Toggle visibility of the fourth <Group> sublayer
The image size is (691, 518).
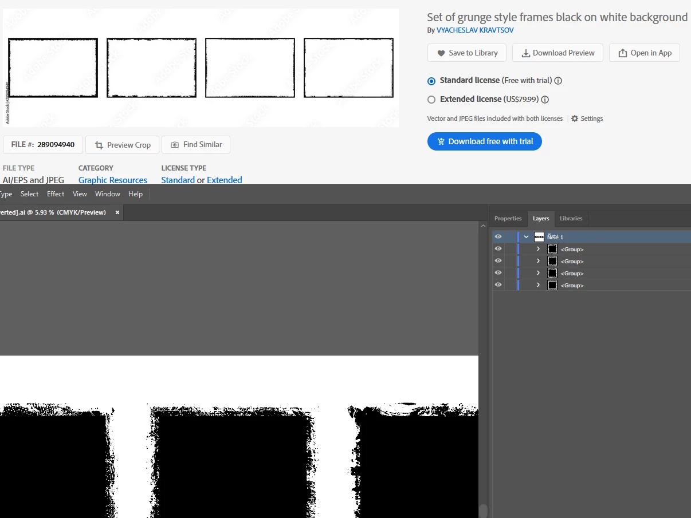pos(498,285)
